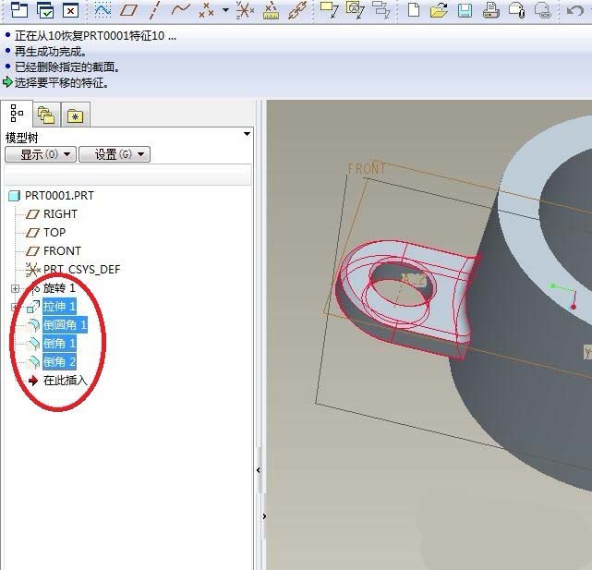Screen dimensions: 592x570
Task: Open a file using the folder icon
Action: pyautogui.click(x=439, y=10)
